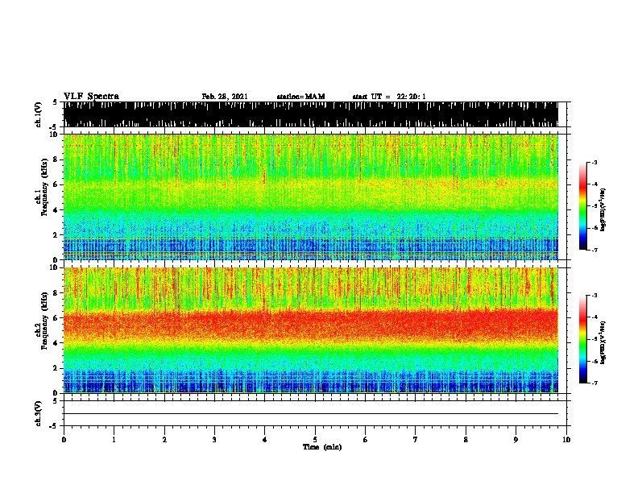This screenshot has width=638, height=493.
Task: Click the "-5" tick on ch.3(V) axis
Action: pyautogui.click(x=54, y=426)
